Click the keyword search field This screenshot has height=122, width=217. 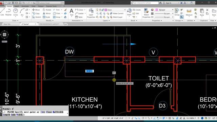pyautogui.click(x=145, y=3)
